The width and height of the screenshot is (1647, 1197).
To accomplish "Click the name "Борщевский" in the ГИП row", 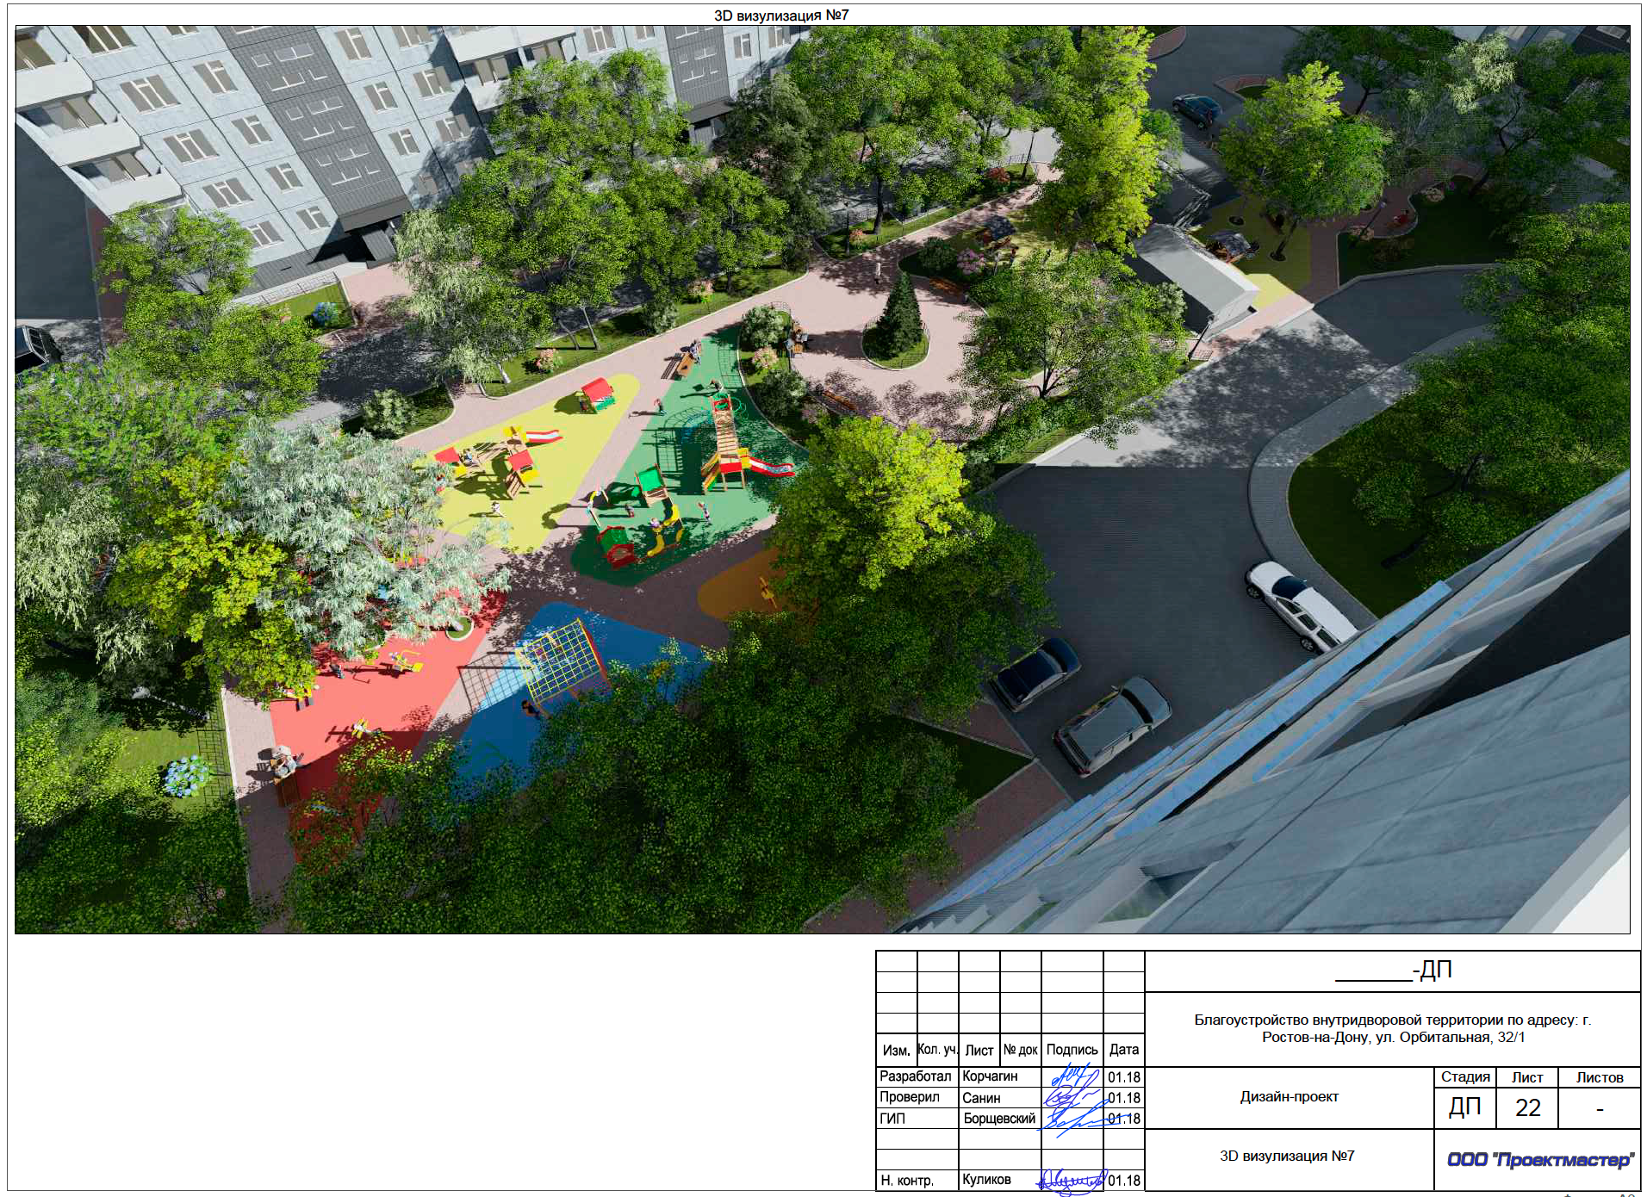I will 999,1119.
